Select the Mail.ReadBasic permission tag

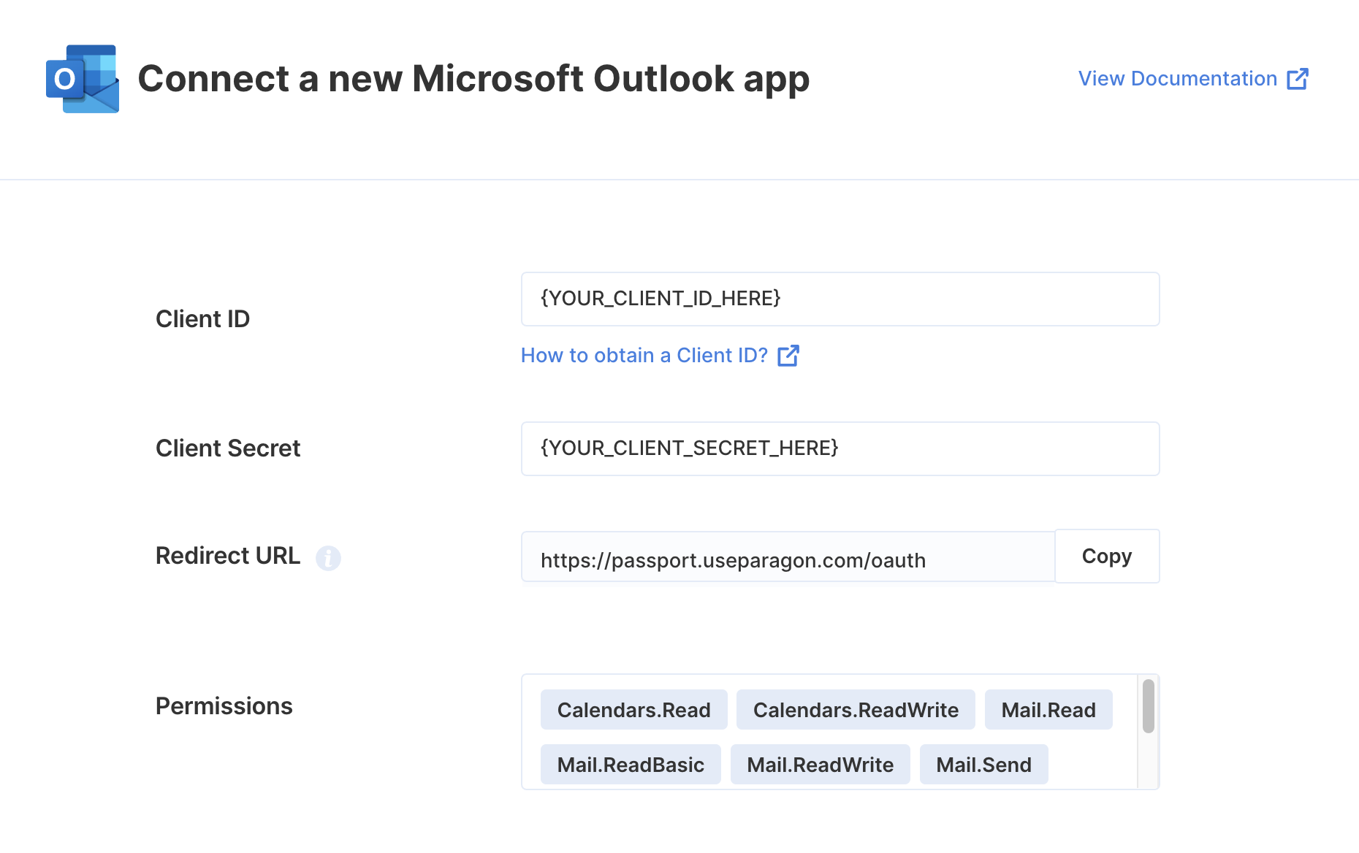(x=631, y=765)
